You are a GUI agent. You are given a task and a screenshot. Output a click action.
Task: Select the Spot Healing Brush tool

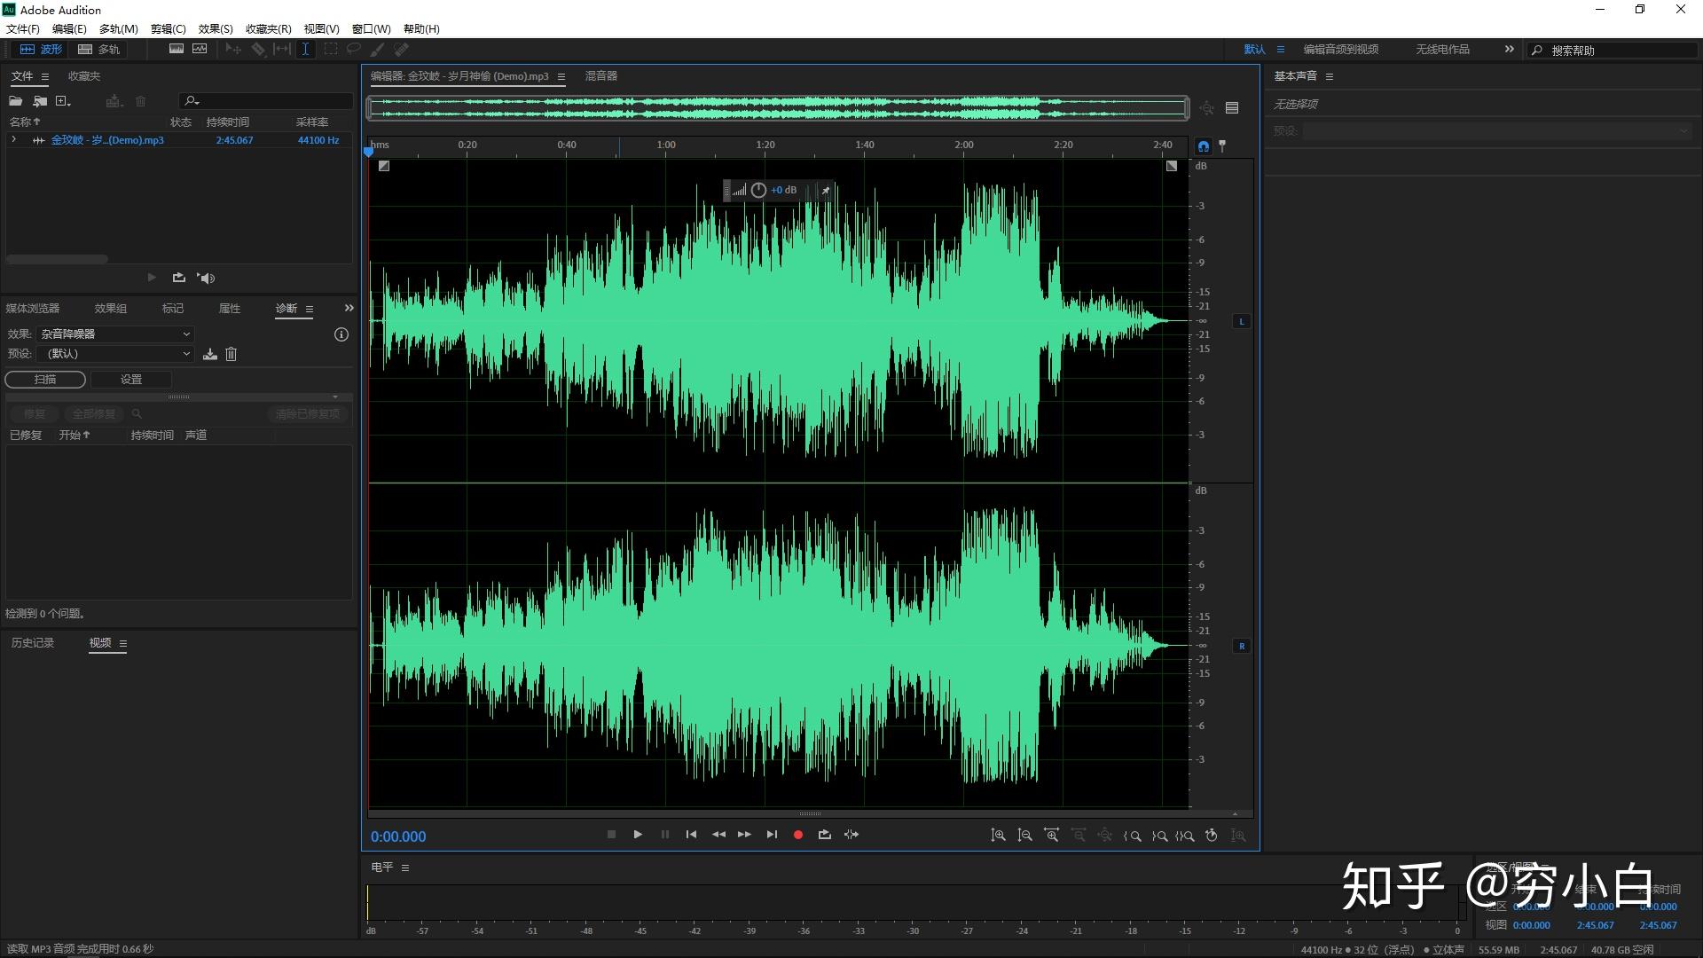pos(402,49)
